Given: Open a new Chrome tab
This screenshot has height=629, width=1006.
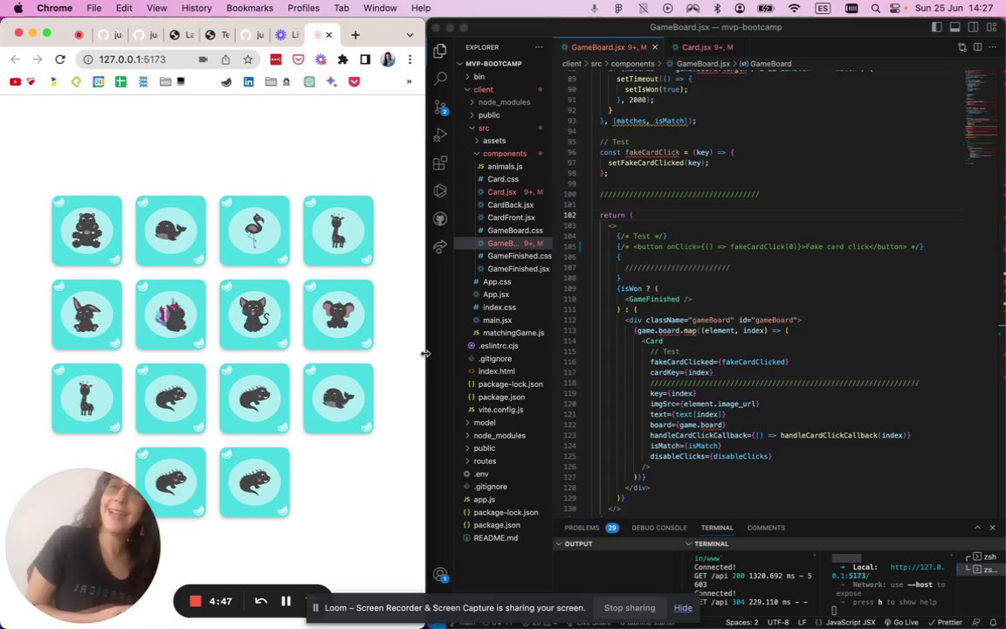Looking at the screenshot, I should click(x=355, y=35).
